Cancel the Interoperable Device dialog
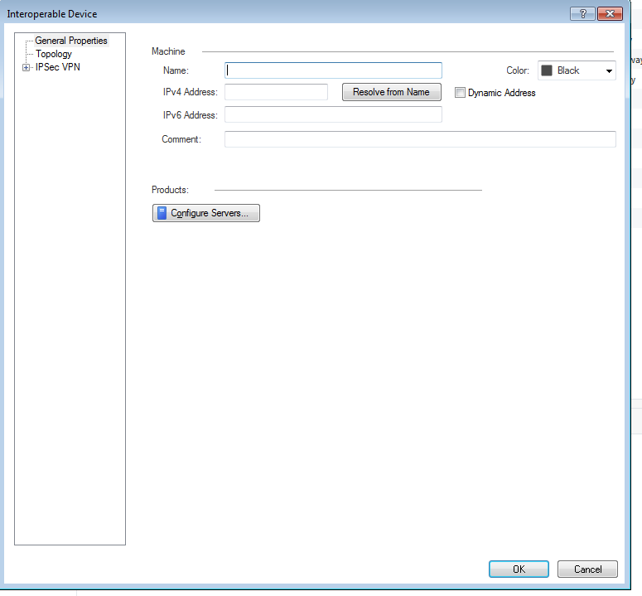The height and width of the screenshot is (596, 642). click(587, 569)
